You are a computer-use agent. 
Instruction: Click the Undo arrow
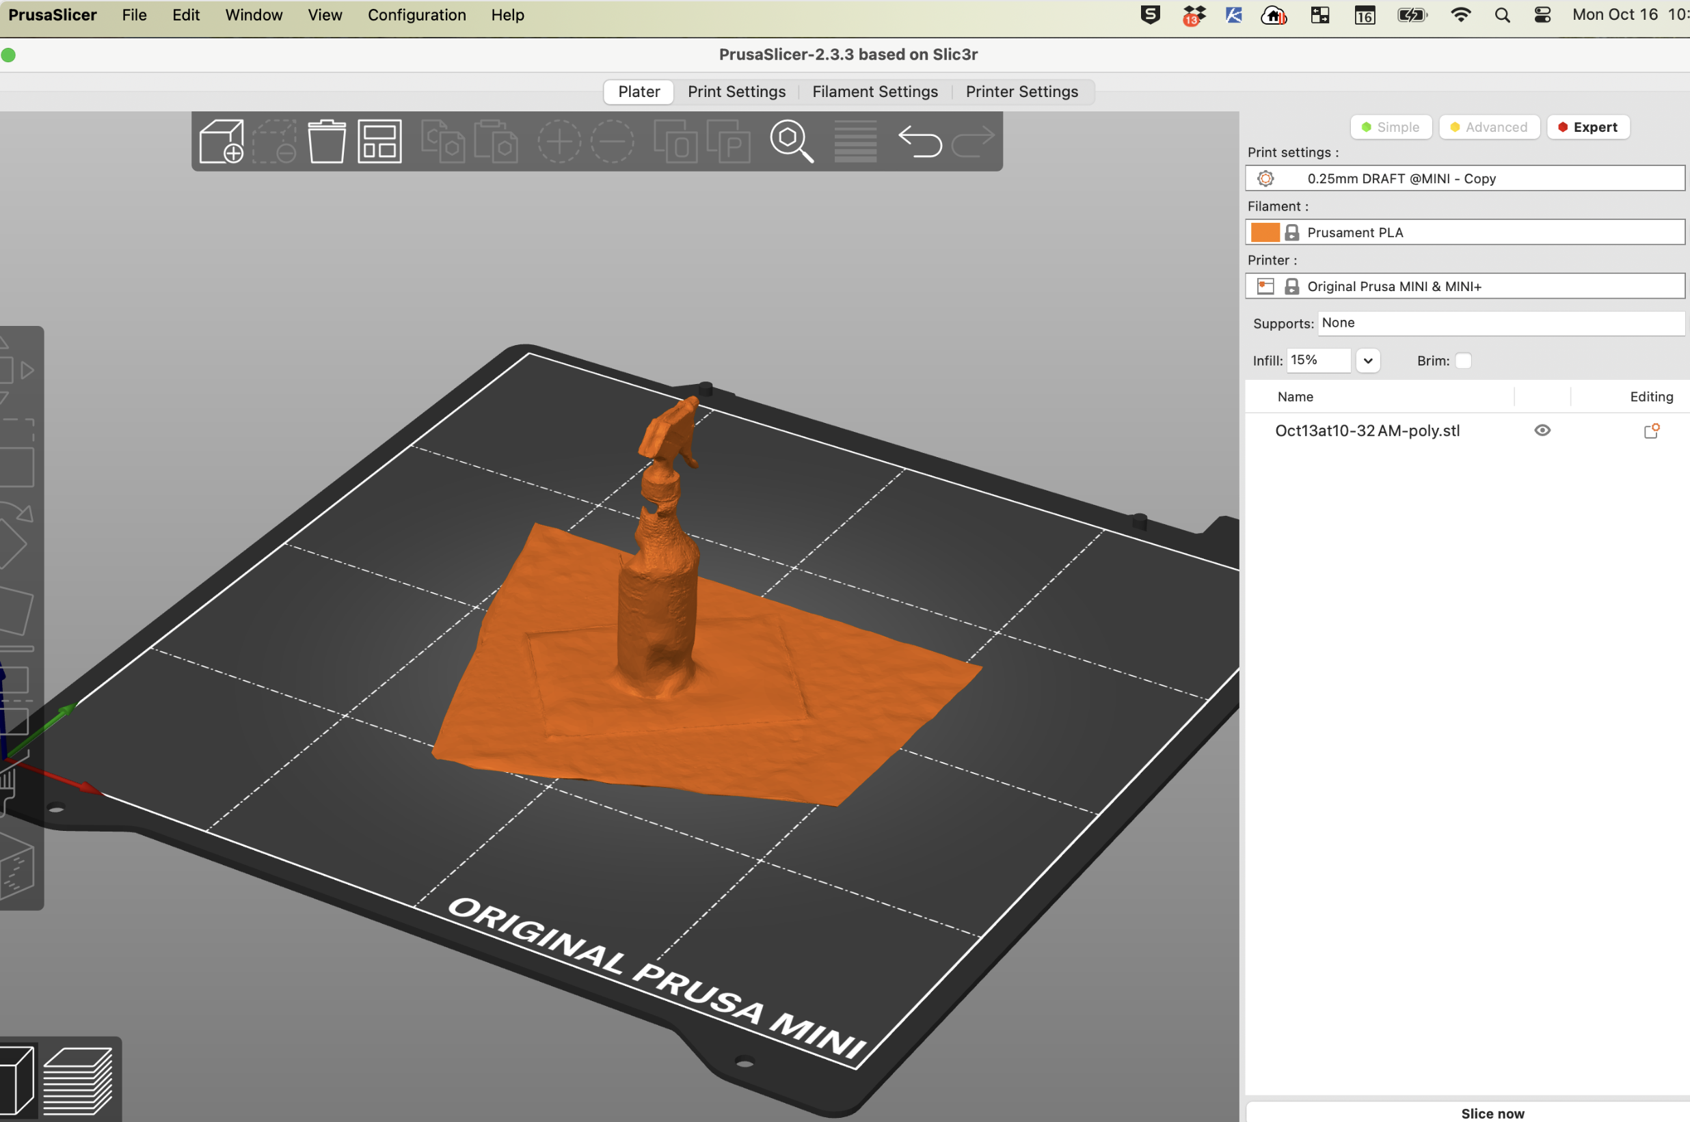click(920, 141)
